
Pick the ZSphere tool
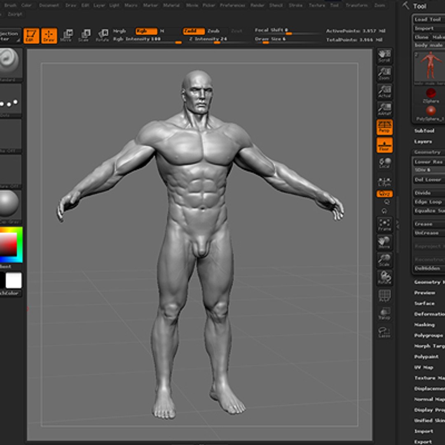click(x=431, y=95)
